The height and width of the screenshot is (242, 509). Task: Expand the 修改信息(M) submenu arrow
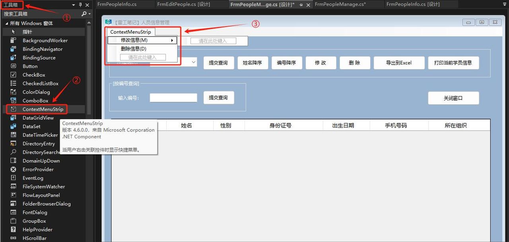click(172, 40)
